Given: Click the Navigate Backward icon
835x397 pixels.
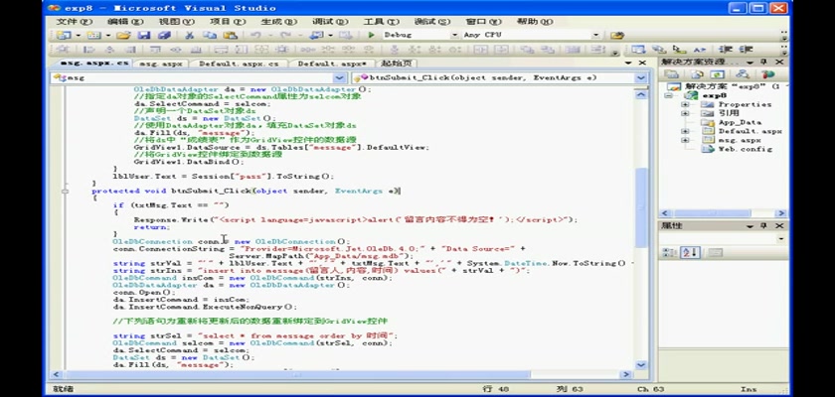Looking at the screenshot, I should [316, 35].
